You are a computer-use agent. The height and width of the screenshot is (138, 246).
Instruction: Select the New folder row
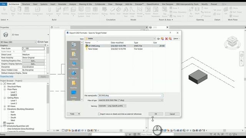125,49
